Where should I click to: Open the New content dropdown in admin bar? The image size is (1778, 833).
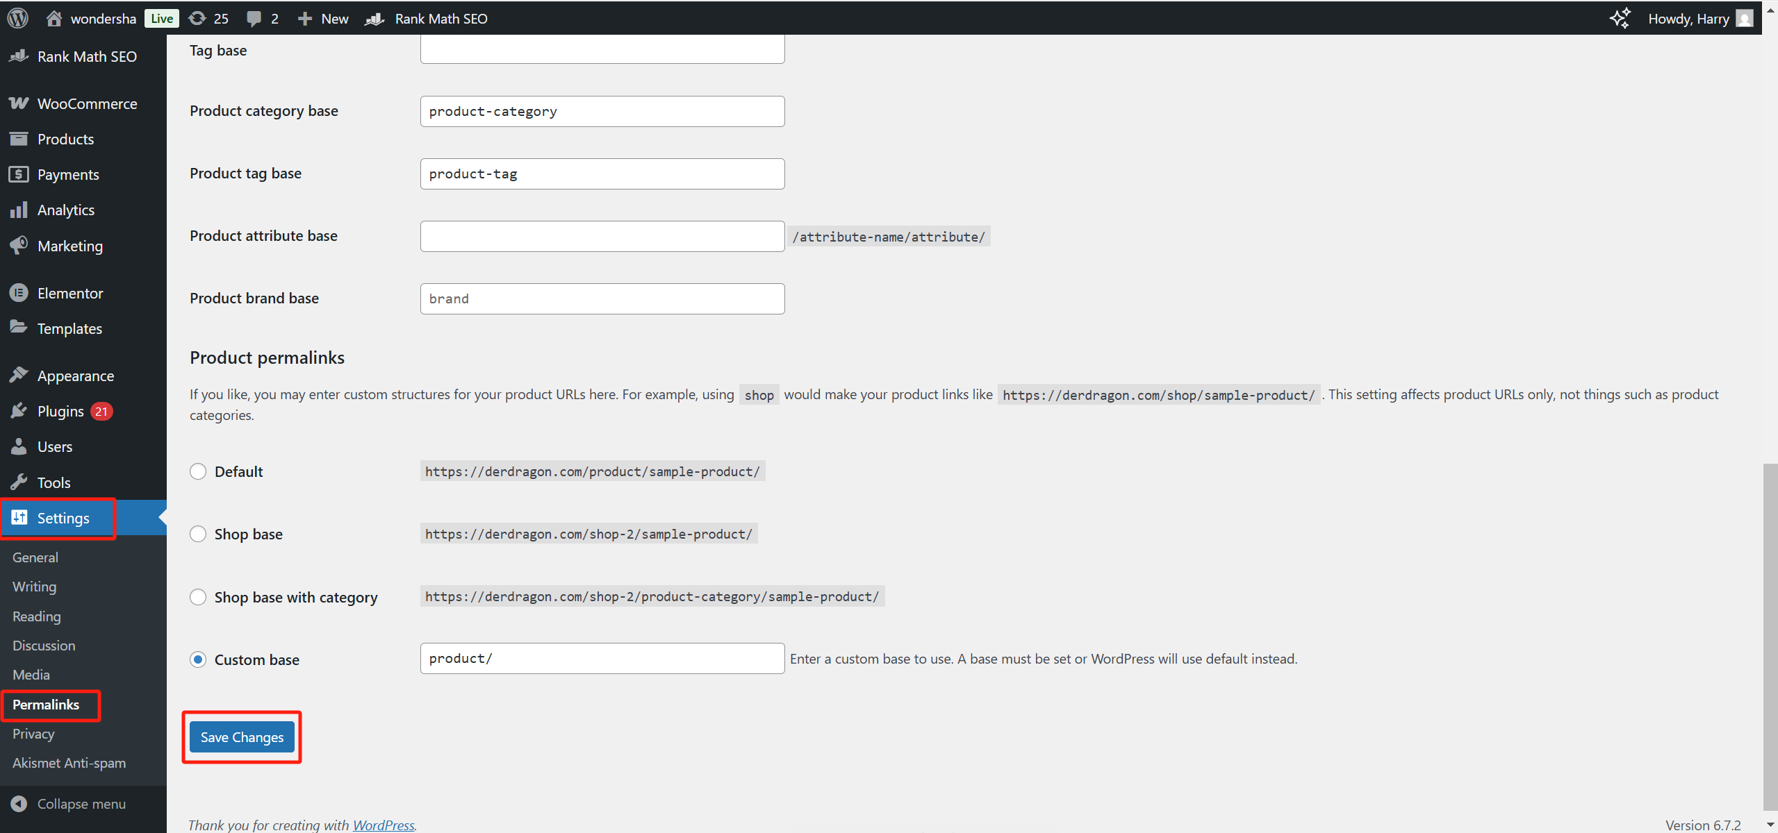(323, 19)
